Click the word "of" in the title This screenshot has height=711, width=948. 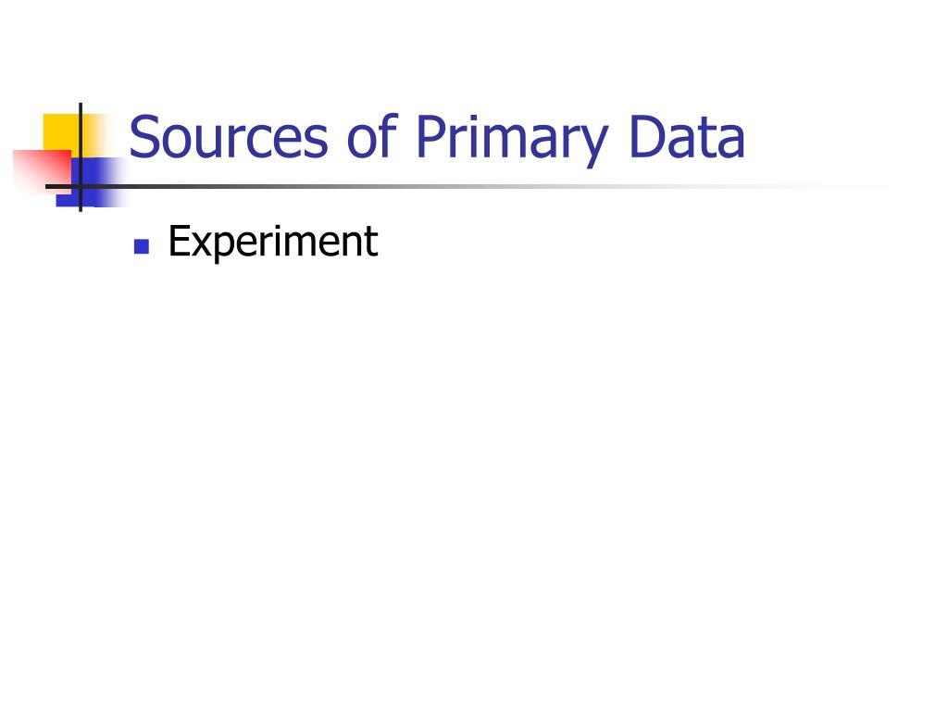372,136
